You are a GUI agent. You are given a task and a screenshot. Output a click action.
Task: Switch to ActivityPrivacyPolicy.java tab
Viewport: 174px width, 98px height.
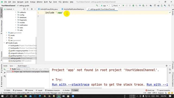(49, 9)
